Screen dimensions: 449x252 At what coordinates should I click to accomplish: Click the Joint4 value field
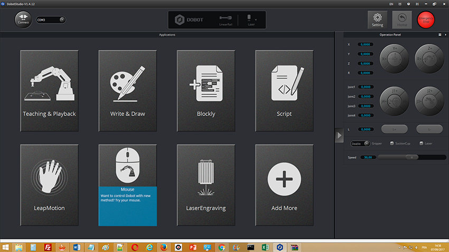click(366, 115)
